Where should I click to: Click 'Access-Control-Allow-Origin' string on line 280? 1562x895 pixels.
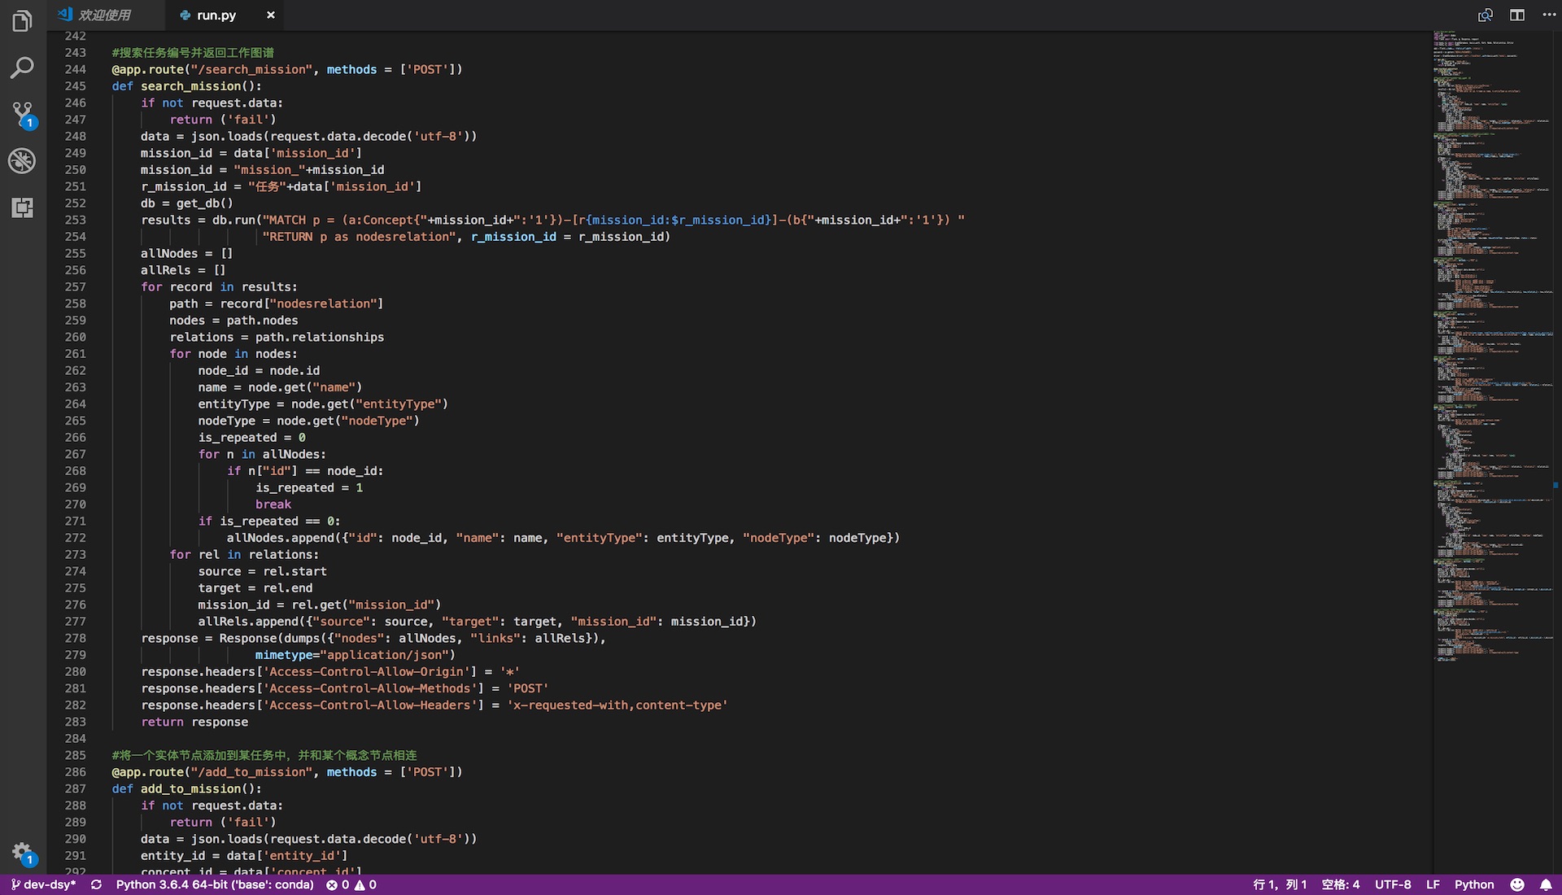[x=369, y=672]
